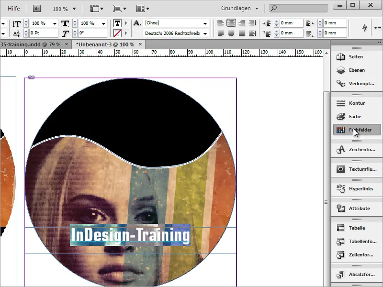Expand the stroke color flyout arrow
383x287 pixels.
[x=126, y=33]
